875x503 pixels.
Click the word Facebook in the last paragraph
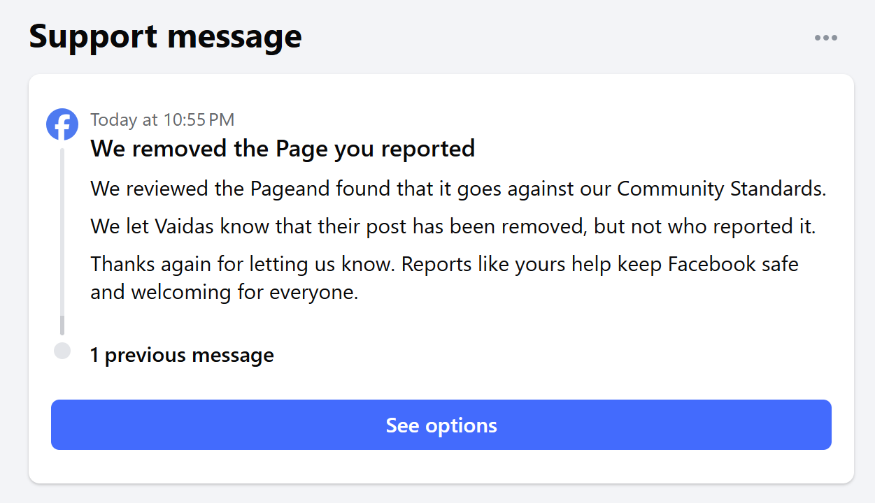click(x=712, y=264)
